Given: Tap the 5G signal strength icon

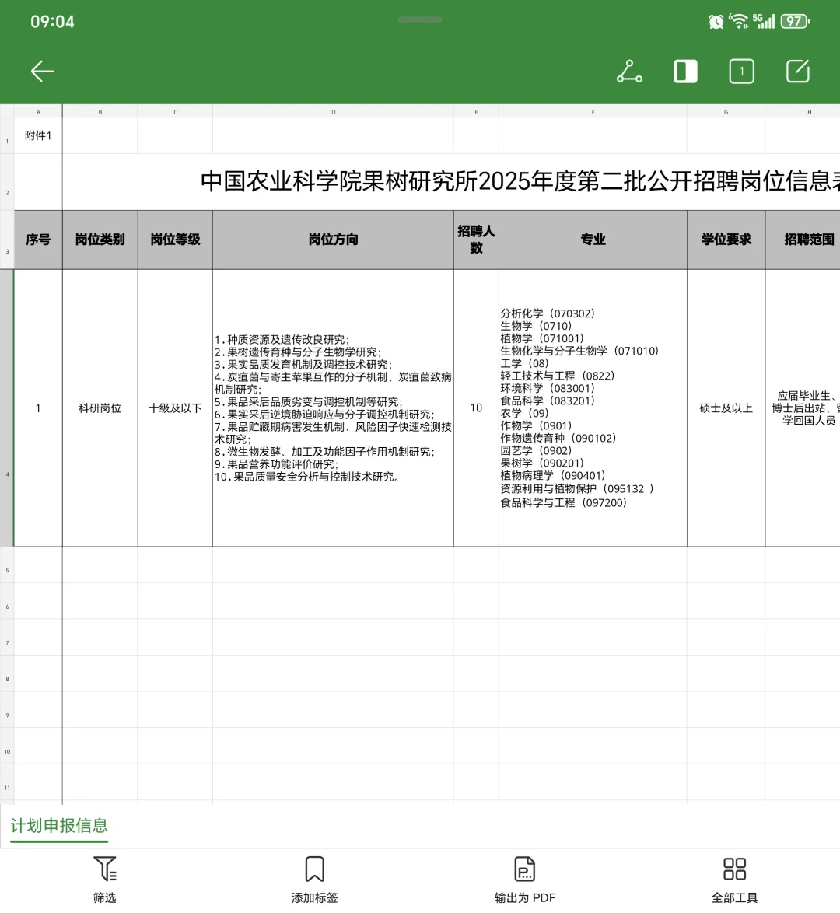Looking at the screenshot, I should (x=764, y=22).
